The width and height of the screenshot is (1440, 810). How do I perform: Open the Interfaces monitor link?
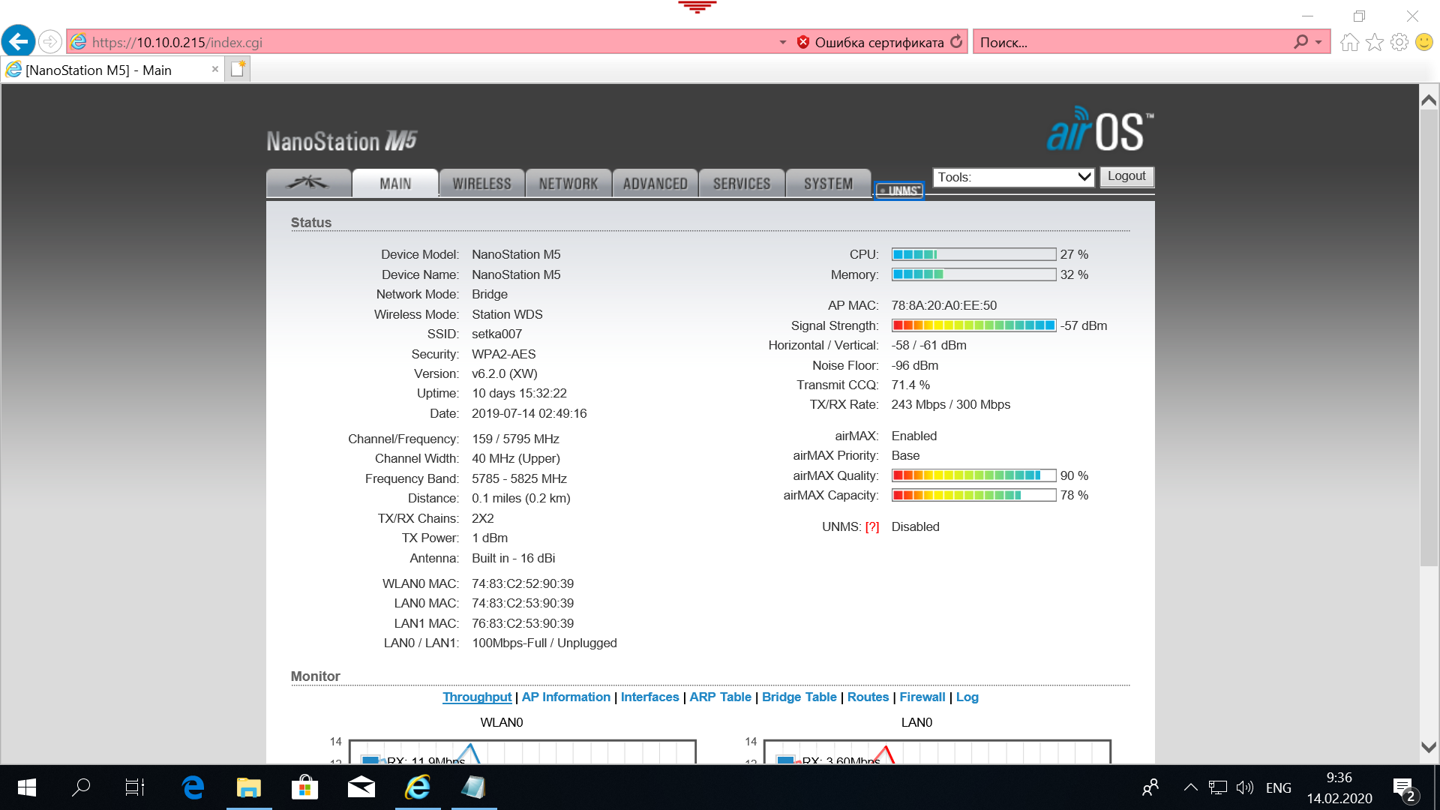(649, 697)
